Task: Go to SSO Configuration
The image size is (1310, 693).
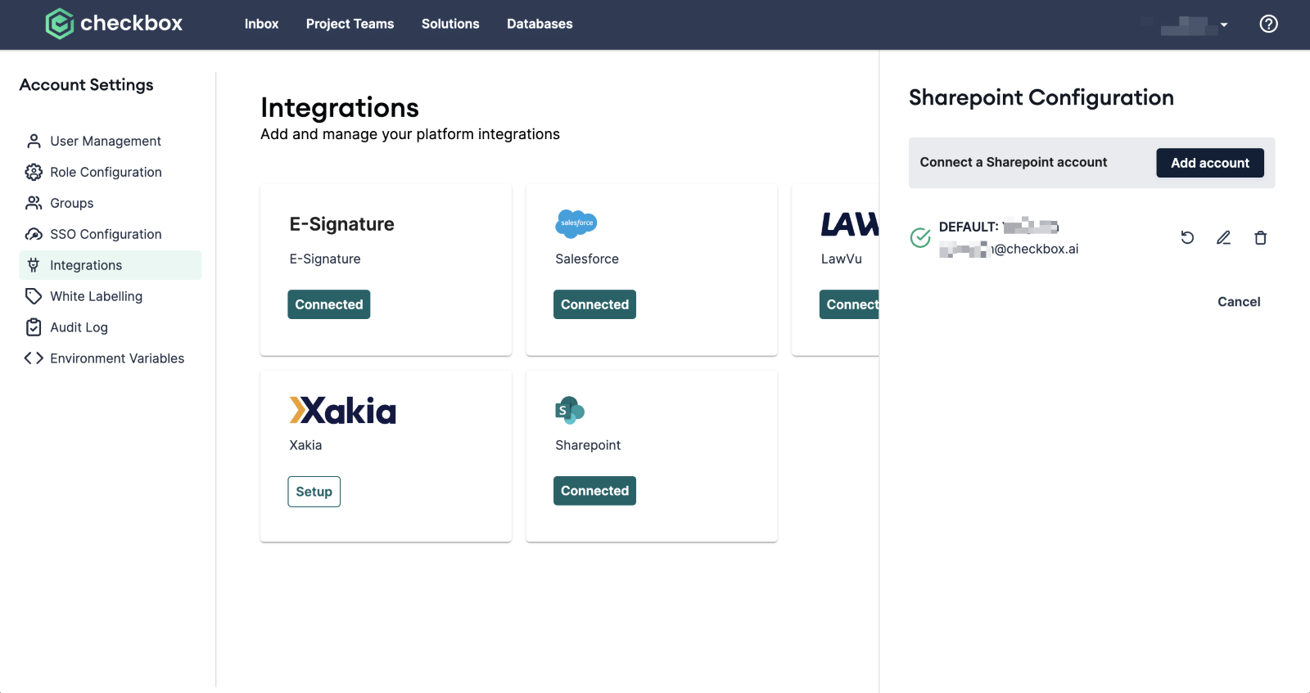Action: point(110,234)
